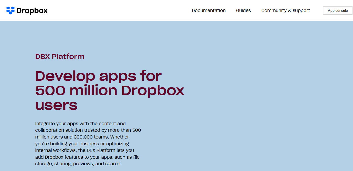The width and height of the screenshot is (353, 171).
Task: Click the word "users" ending the headline
Action: pyautogui.click(x=56, y=105)
